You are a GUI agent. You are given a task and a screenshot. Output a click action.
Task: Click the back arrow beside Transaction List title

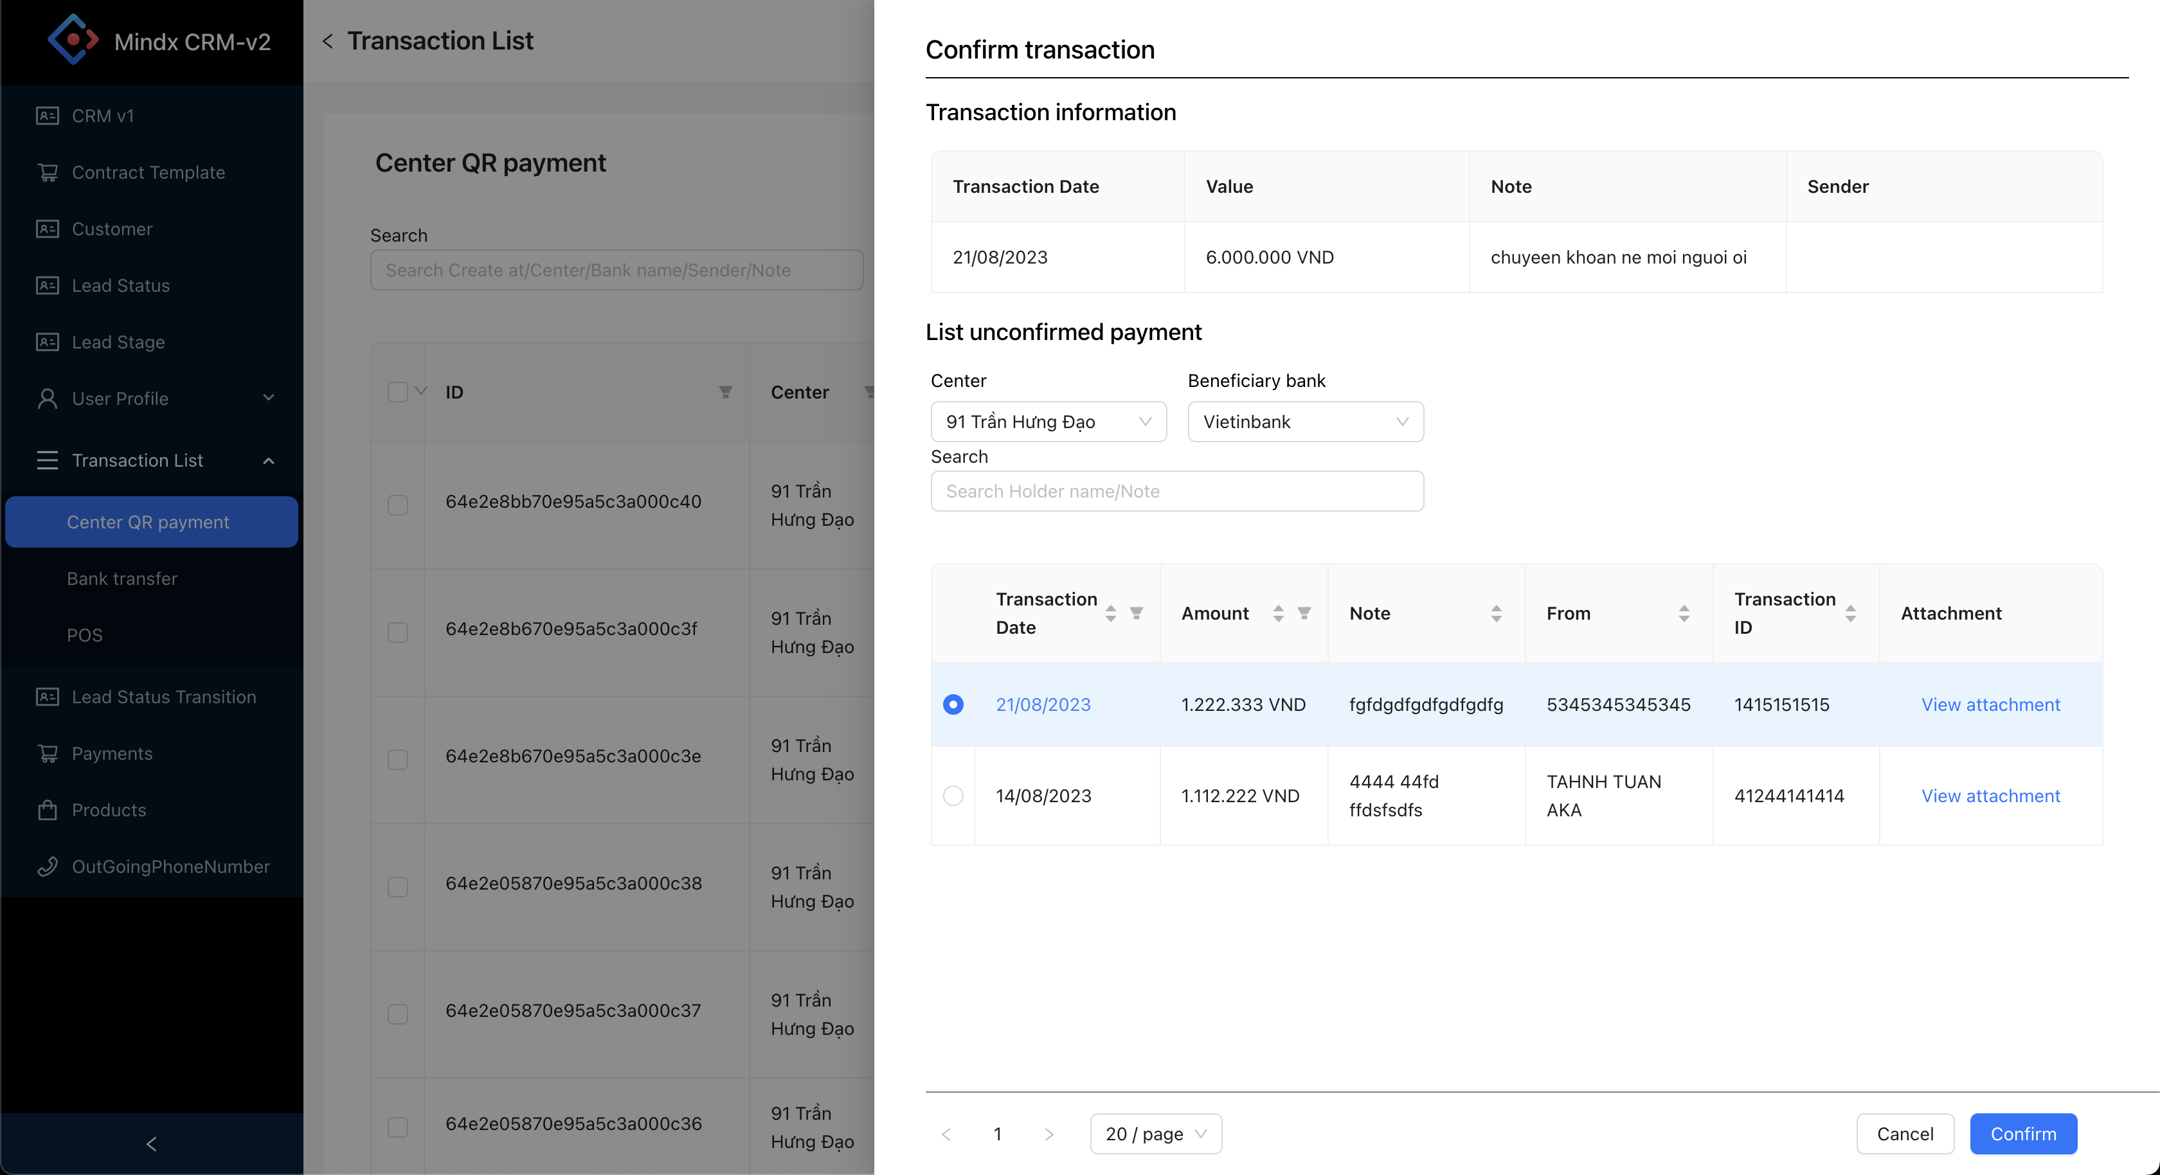coord(328,41)
